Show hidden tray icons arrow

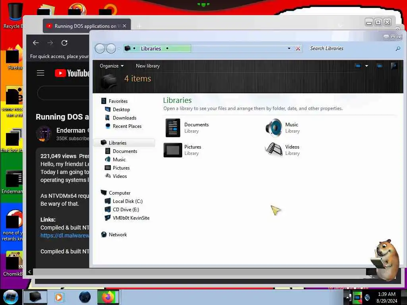pos(347,298)
